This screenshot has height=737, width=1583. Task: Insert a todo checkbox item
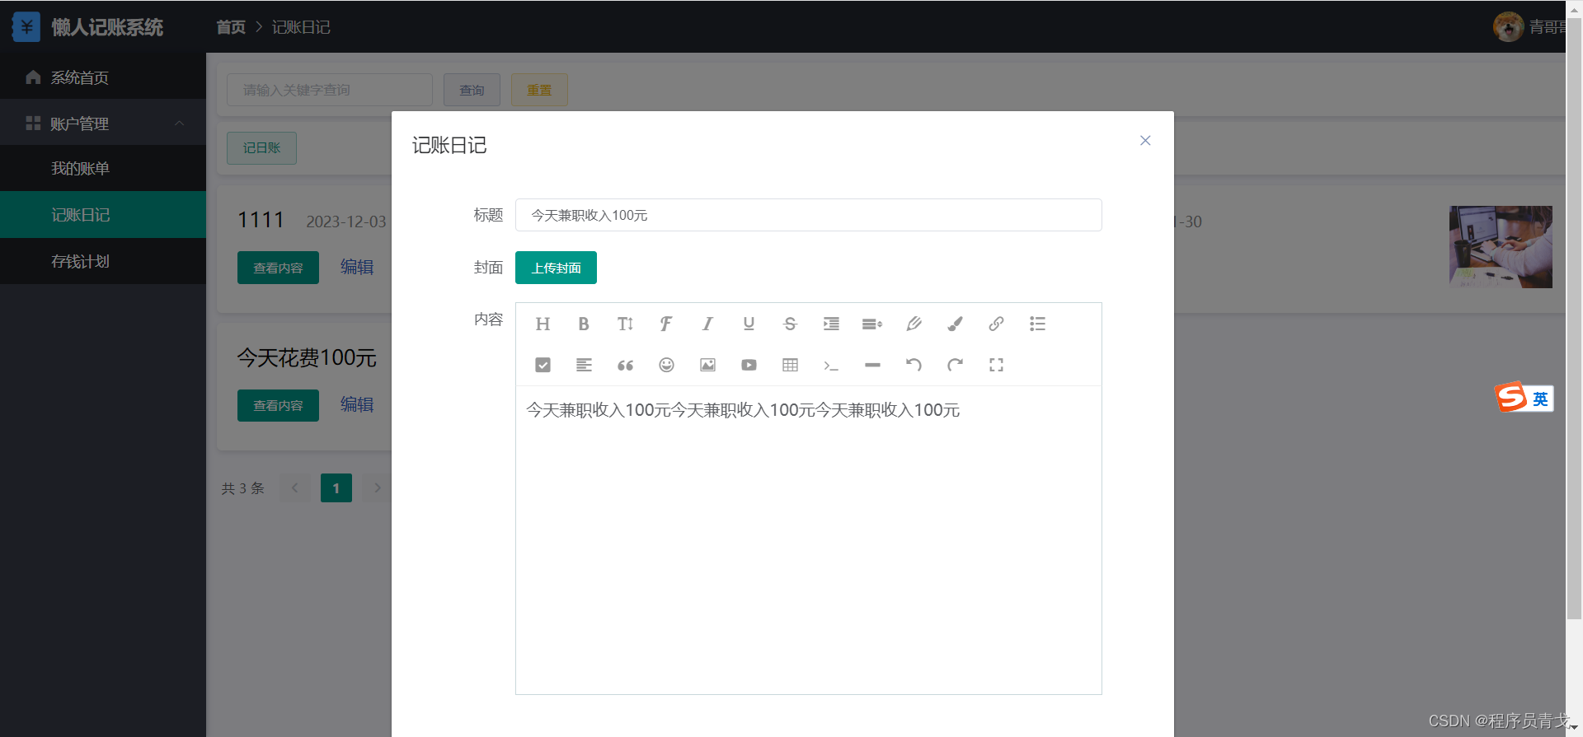(x=543, y=365)
